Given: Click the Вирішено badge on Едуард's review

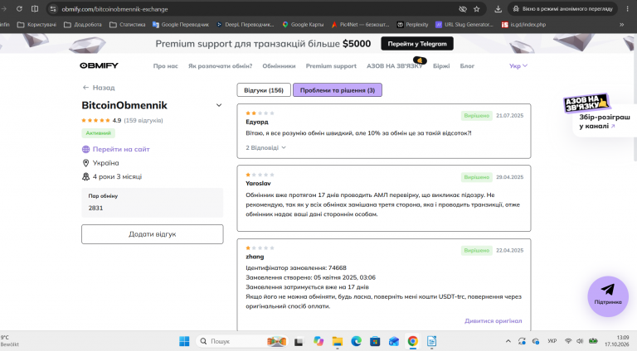Looking at the screenshot, I should [477, 116].
